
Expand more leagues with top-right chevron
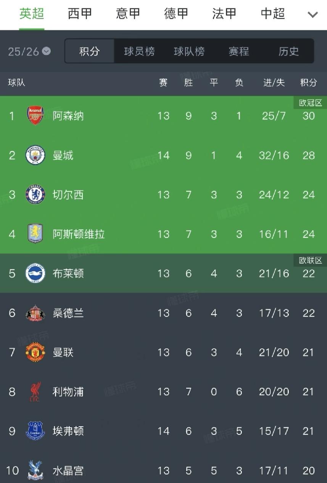313,15
